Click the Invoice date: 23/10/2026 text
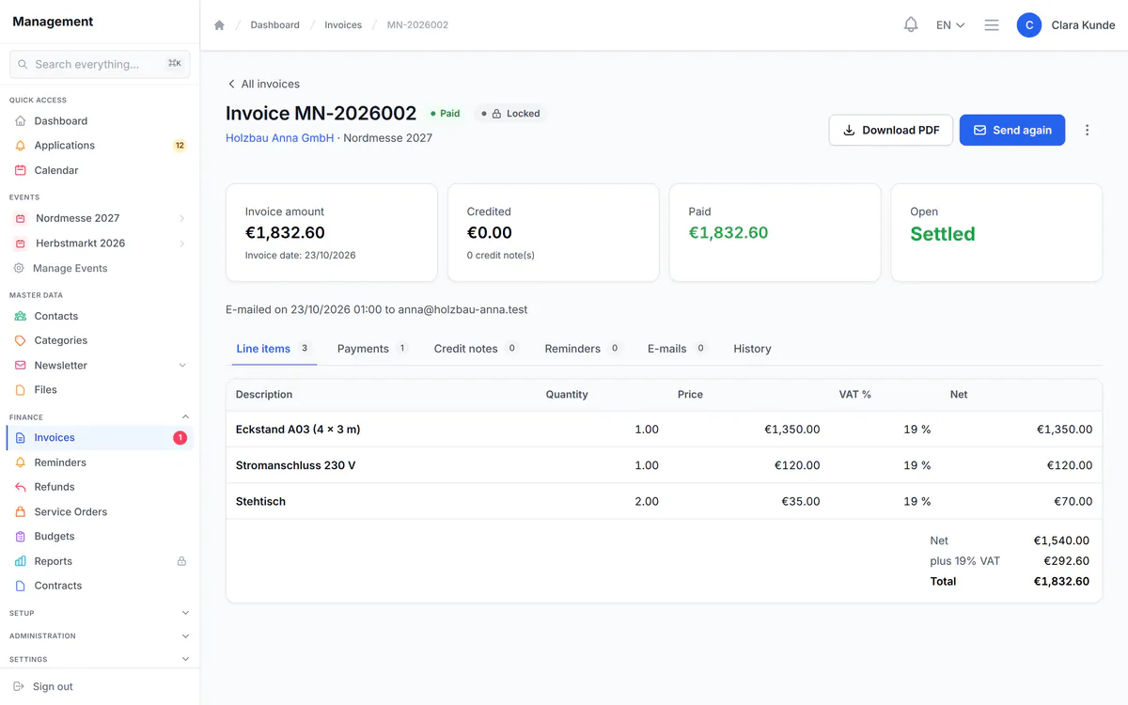This screenshot has height=705, width=1128. (x=301, y=256)
